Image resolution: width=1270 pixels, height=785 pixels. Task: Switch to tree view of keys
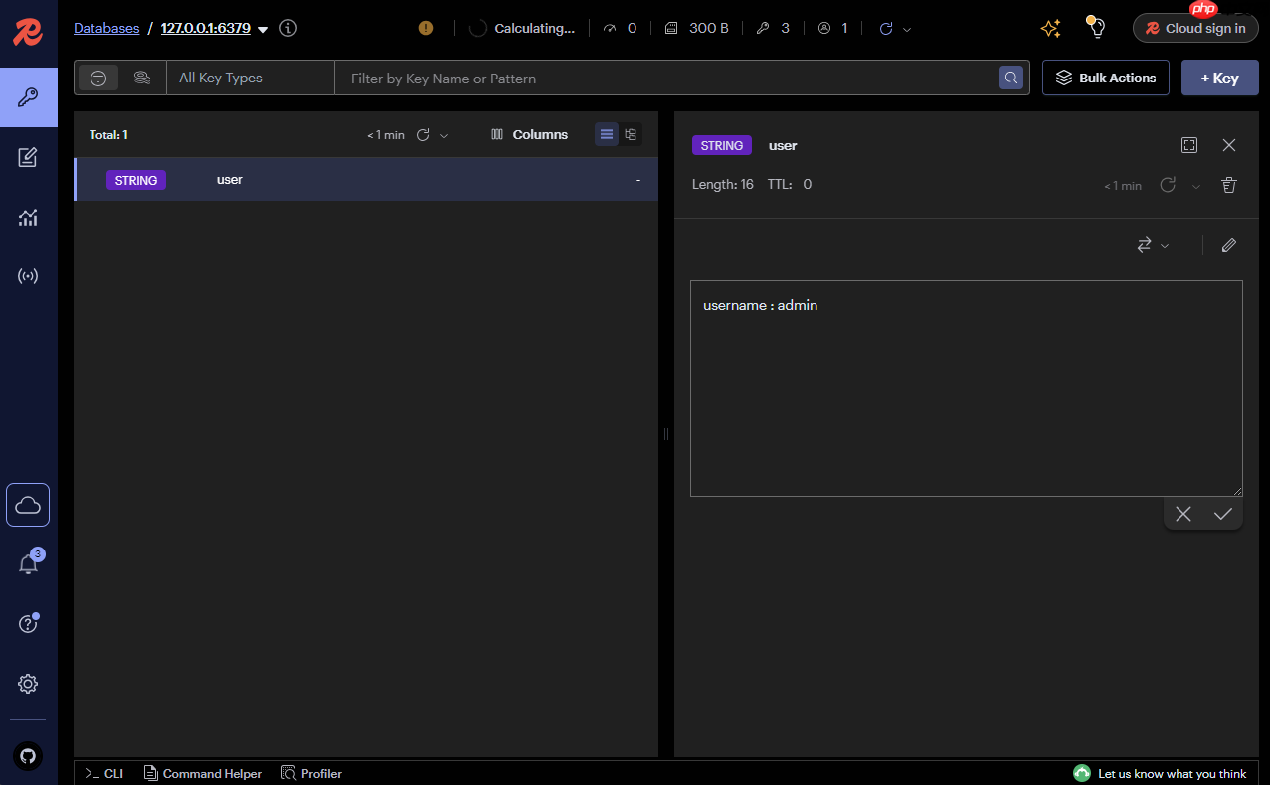click(631, 134)
